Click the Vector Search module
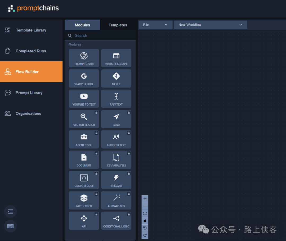Image resolution: width=286 pixels, height=241 pixels. click(84, 119)
